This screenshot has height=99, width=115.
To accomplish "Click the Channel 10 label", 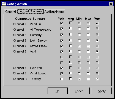I will click(x=20, y=79).
